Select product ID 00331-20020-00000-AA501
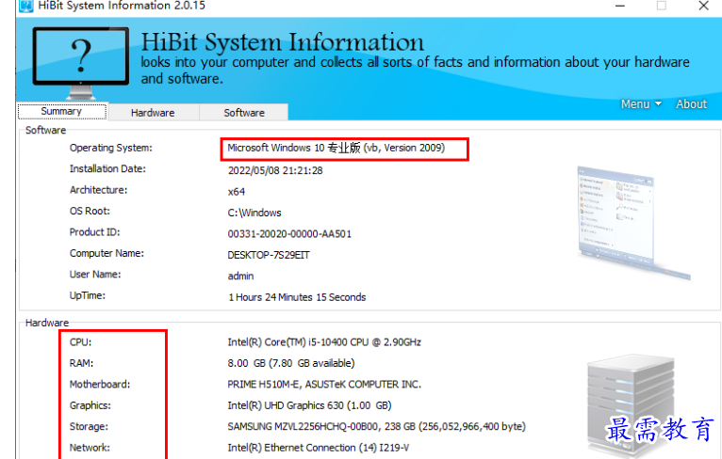Viewport: 722px width, 459px height. [289, 234]
